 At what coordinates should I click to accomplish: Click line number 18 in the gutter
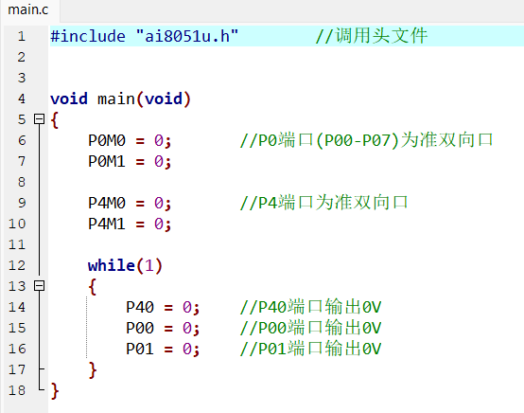[x=17, y=390]
